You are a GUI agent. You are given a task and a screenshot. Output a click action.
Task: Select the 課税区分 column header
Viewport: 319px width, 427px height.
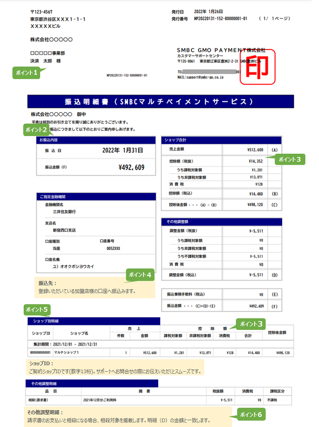point(277,391)
